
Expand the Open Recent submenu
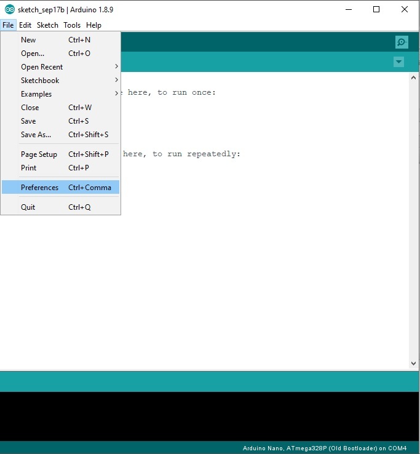pos(60,67)
